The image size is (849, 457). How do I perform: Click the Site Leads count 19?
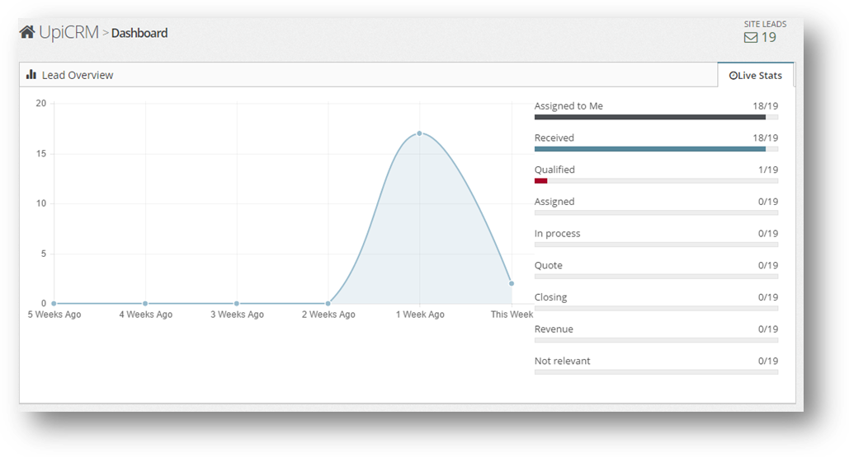tap(768, 37)
